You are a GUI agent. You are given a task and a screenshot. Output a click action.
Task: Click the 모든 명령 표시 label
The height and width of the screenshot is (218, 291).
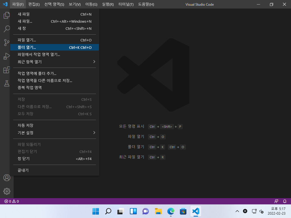(131, 126)
